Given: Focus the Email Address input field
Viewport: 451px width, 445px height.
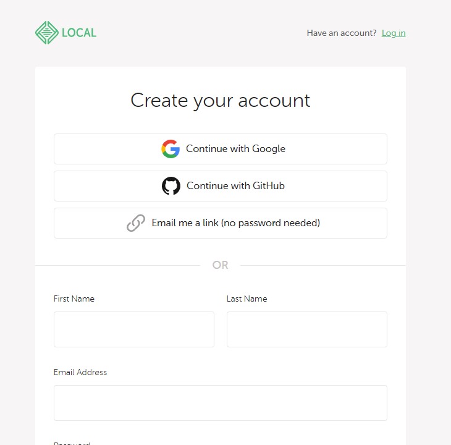Looking at the screenshot, I should [x=221, y=403].
